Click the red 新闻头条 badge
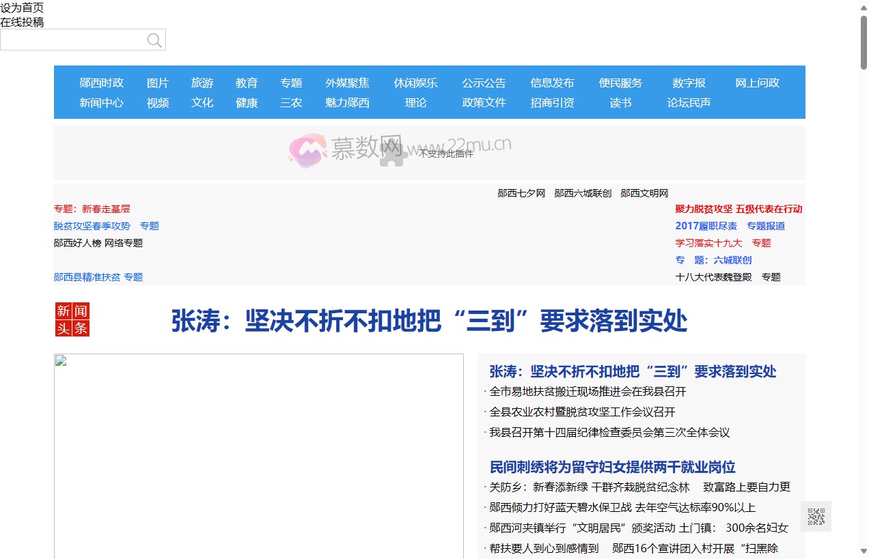 72,320
